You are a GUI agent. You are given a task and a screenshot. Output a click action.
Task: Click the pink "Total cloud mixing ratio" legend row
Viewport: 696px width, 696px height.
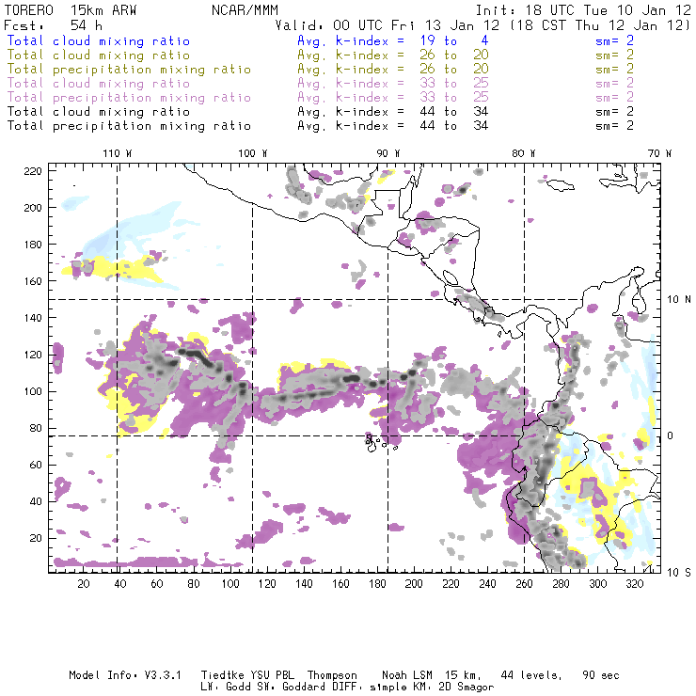[x=99, y=84]
